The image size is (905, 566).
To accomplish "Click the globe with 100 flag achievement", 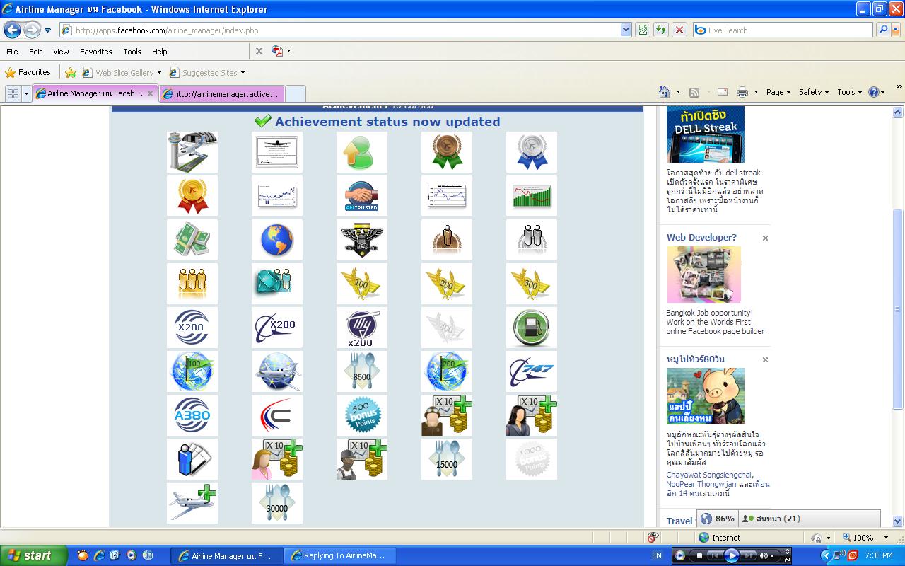I will (192, 371).
